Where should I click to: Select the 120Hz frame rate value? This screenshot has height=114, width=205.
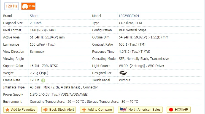pos(34,80)
